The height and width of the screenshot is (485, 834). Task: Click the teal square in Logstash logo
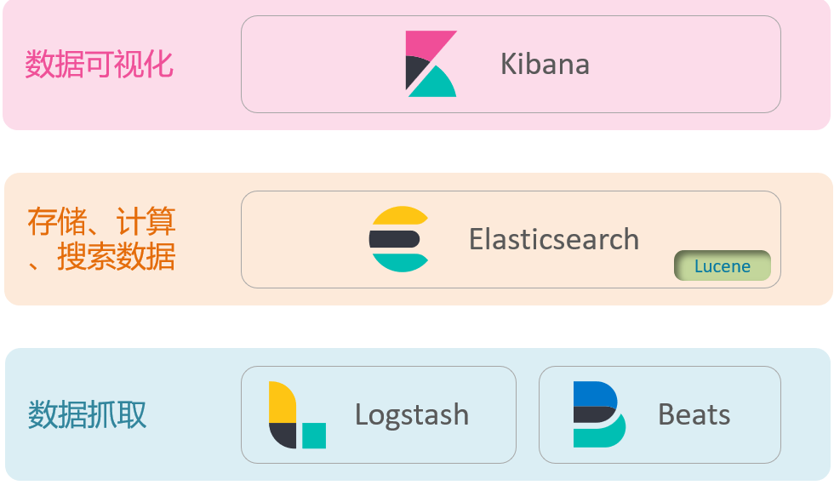314,436
